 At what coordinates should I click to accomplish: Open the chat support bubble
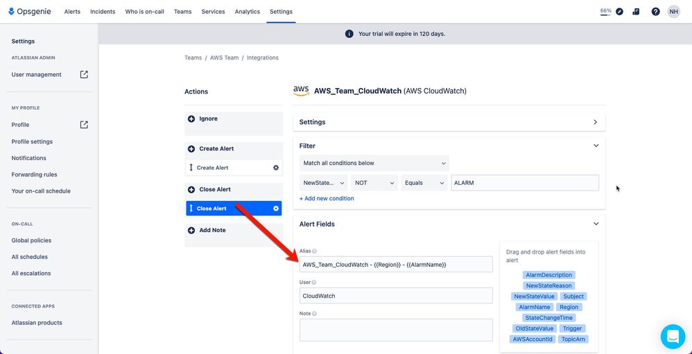[x=673, y=337]
